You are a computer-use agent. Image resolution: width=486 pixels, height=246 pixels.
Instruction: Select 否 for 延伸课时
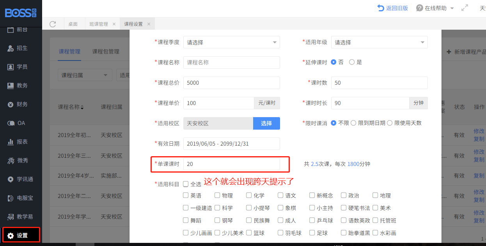334,62
